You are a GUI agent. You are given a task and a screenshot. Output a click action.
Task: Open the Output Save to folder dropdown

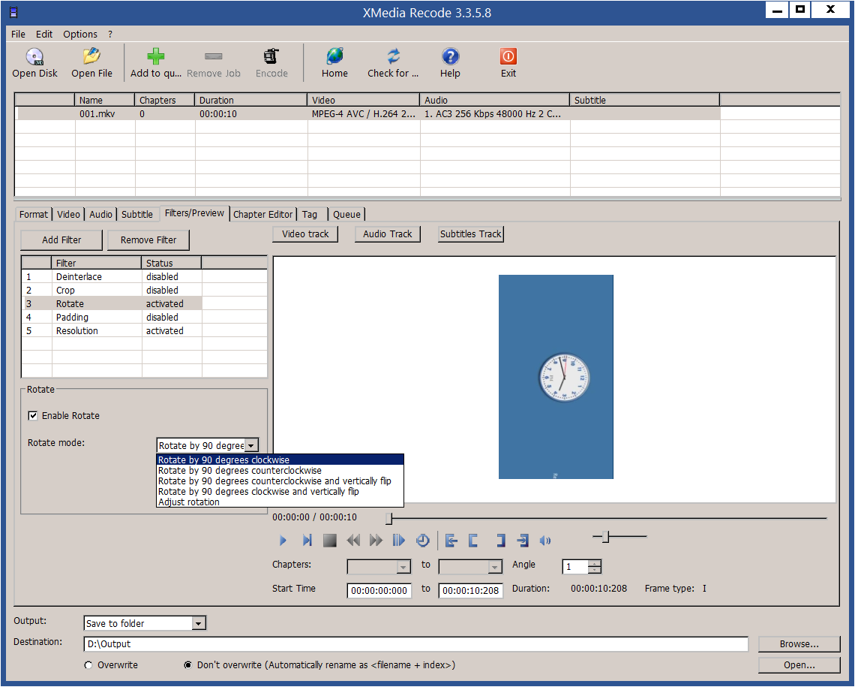click(199, 623)
